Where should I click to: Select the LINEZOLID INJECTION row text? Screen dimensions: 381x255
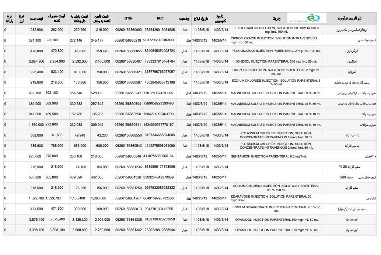coord(276,72)
